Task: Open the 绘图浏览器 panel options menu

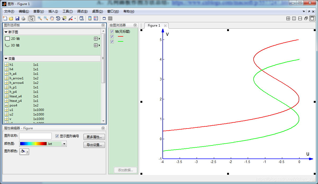Action: pos(135,25)
